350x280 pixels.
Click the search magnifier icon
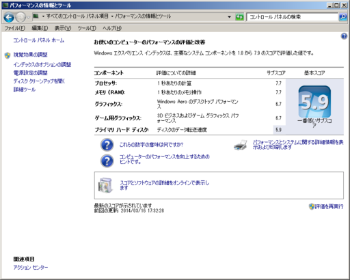click(342, 17)
